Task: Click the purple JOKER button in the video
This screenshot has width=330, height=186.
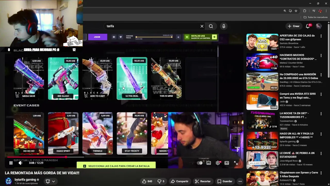Action: 97,37
